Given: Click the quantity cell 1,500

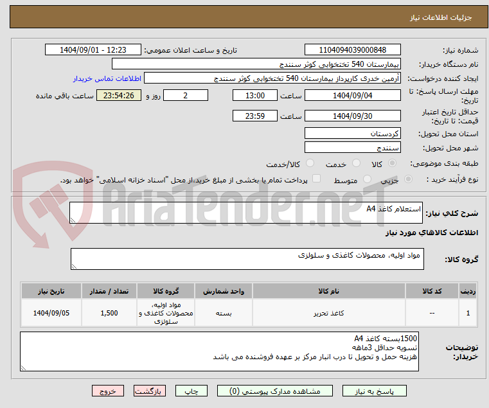Looking at the screenshot, I should tap(109, 313).
